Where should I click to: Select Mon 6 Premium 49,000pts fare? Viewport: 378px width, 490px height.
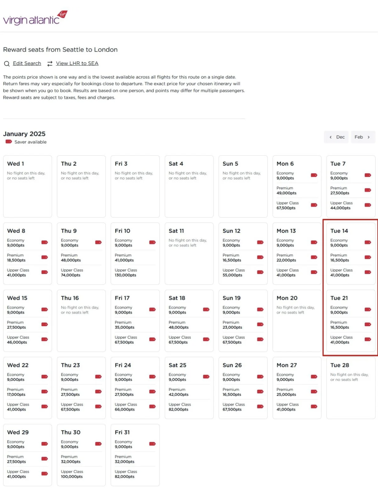297,190
